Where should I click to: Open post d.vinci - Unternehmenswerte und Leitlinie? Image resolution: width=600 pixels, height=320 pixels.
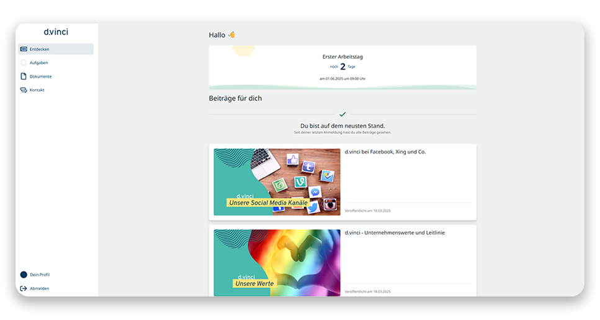pyautogui.click(x=395, y=233)
